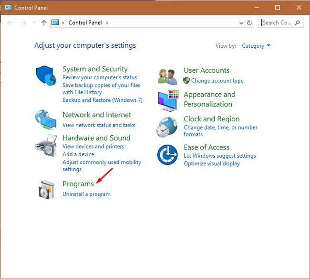Go up one folder level
Screen dimensions: 310x279
[x=44, y=23]
